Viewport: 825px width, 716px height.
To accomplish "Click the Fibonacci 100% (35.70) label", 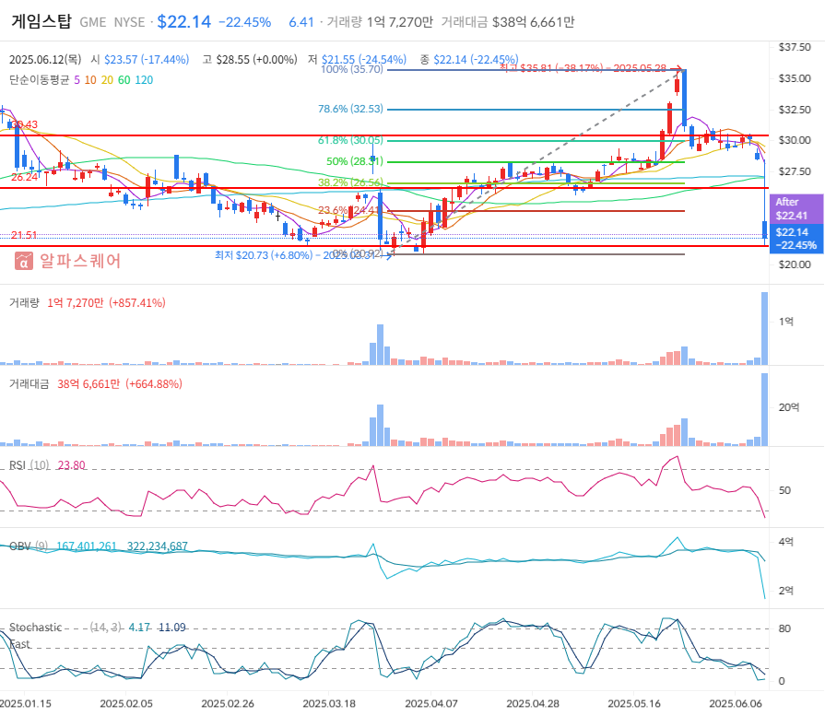I will coord(352,69).
